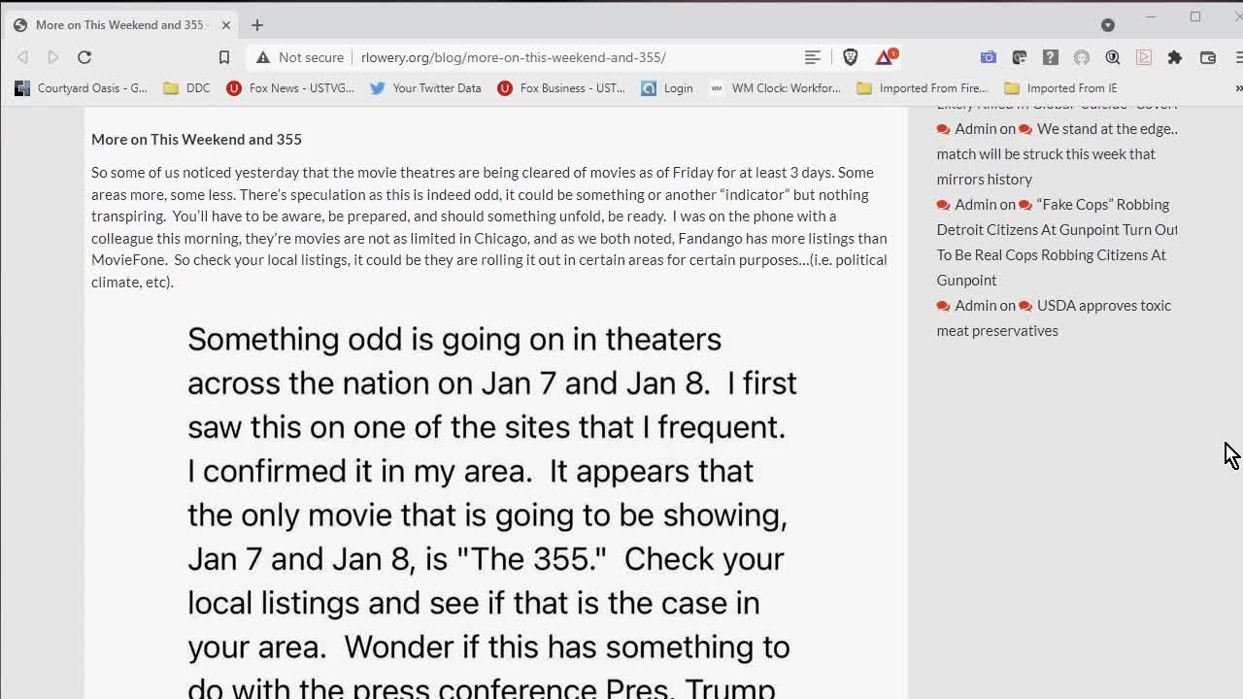The height and width of the screenshot is (699, 1243).
Task: Click the question mark extension icon
Action: point(1051,57)
